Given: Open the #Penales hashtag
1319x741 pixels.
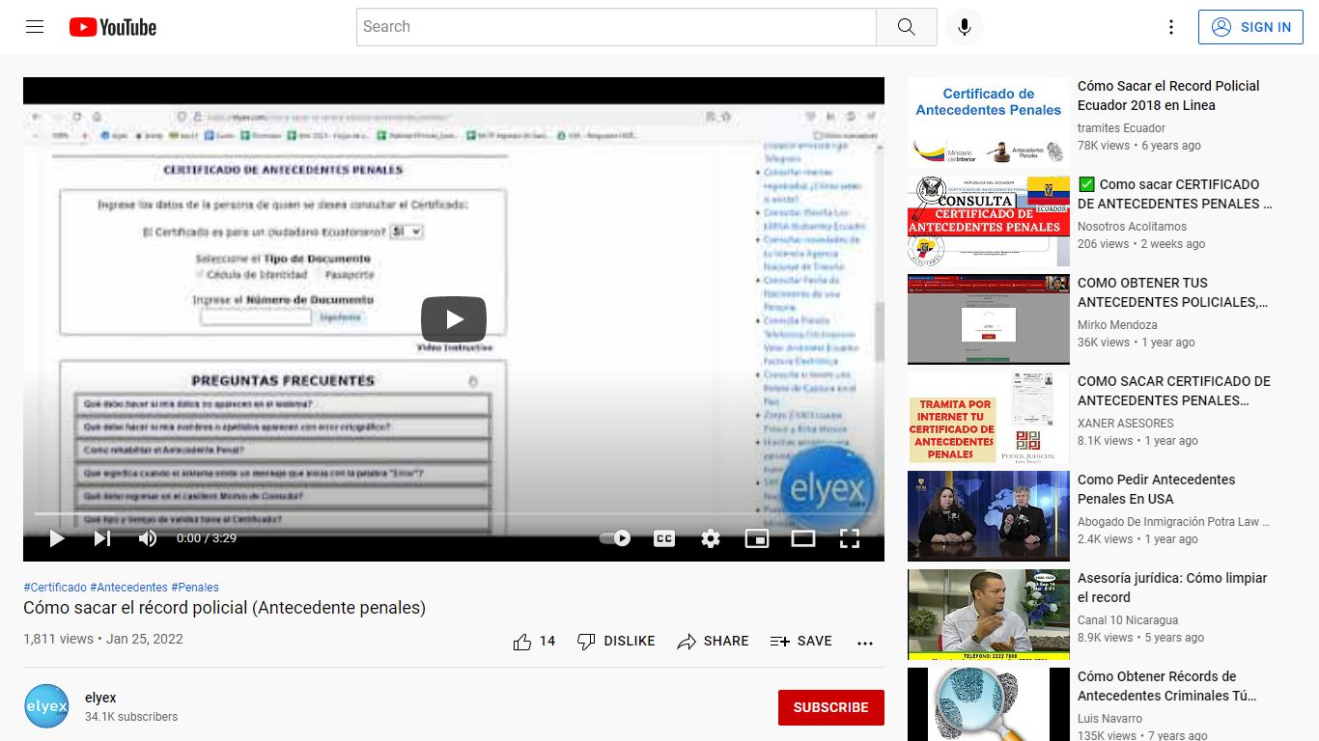Looking at the screenshot, I should point(195,588).
